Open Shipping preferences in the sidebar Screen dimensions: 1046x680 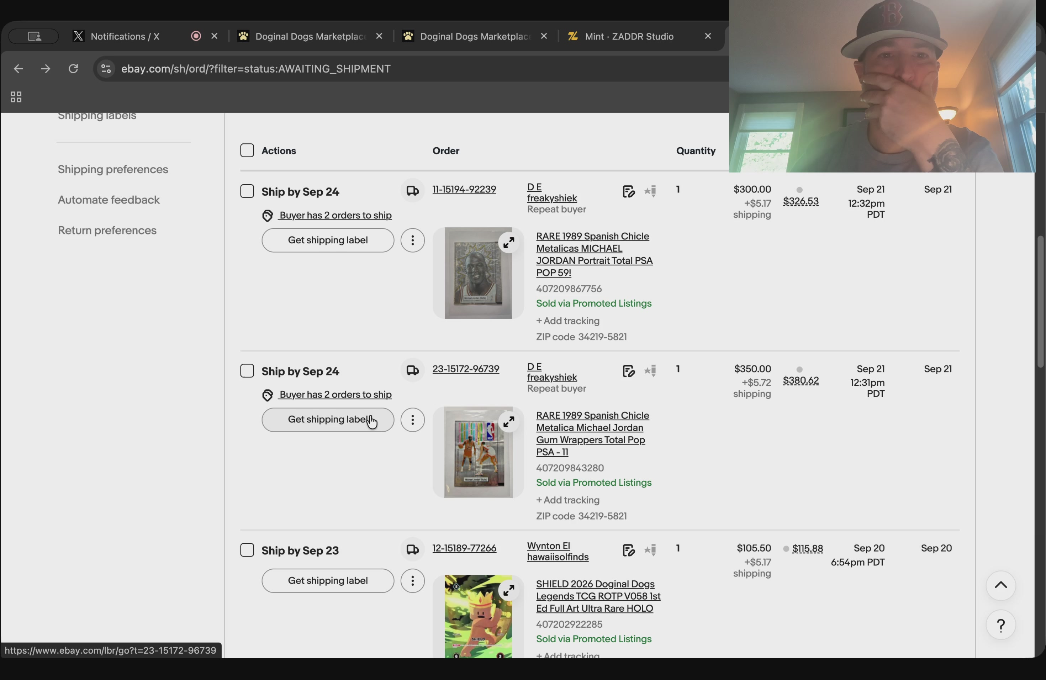tap(113, 170)
